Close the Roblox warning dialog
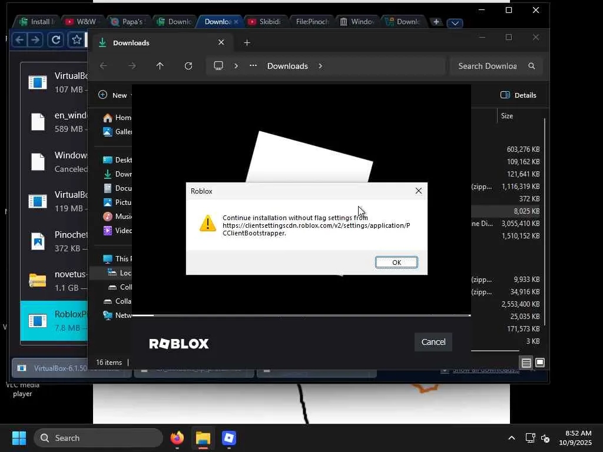The height and width of the screenshot is (452, 603). tap(419, 191)
